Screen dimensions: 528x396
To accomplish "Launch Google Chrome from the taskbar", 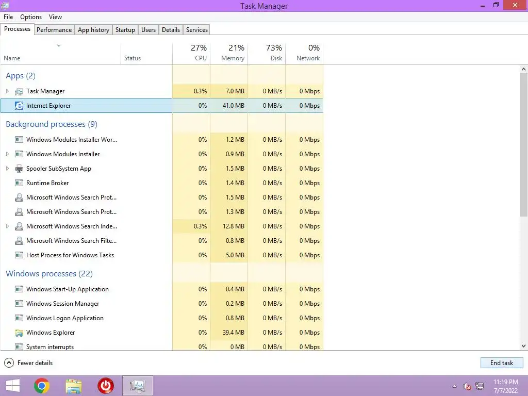I will pos(42,386).
